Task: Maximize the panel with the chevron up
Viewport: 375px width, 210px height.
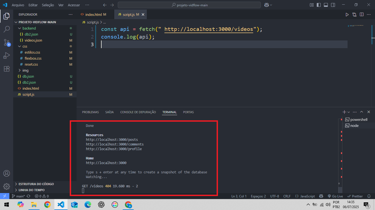Action: coord(362,112)
